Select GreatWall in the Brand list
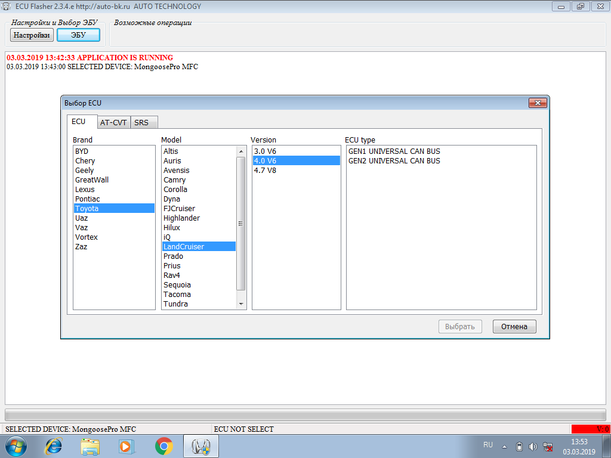 [x=114, y=180]
